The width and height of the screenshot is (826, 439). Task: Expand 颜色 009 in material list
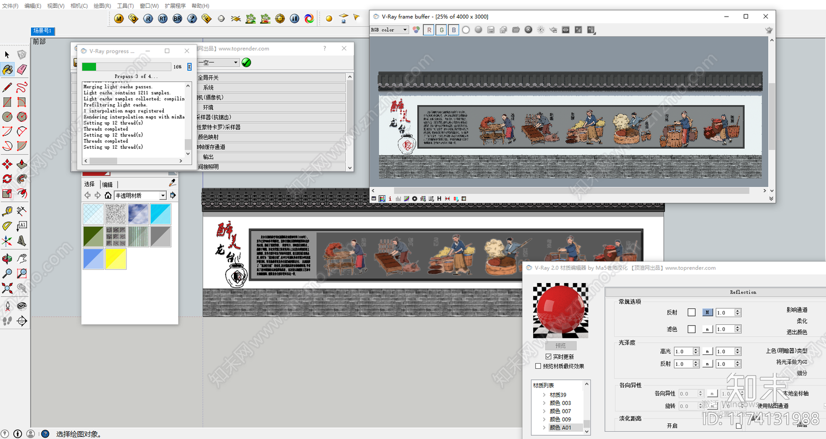tap(544, 419)
